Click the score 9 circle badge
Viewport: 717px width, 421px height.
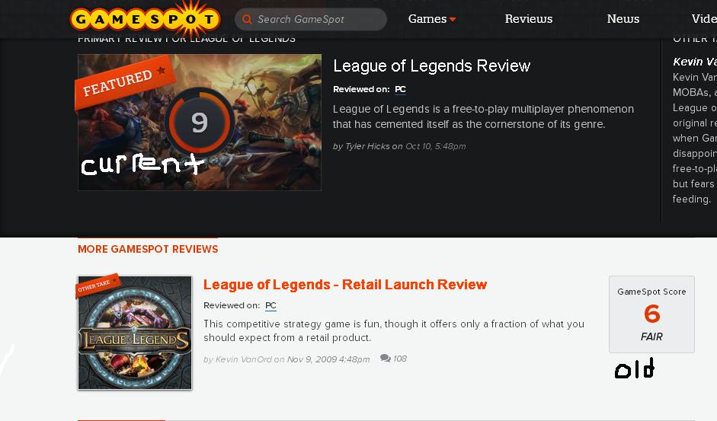click(x=200, y=122)
